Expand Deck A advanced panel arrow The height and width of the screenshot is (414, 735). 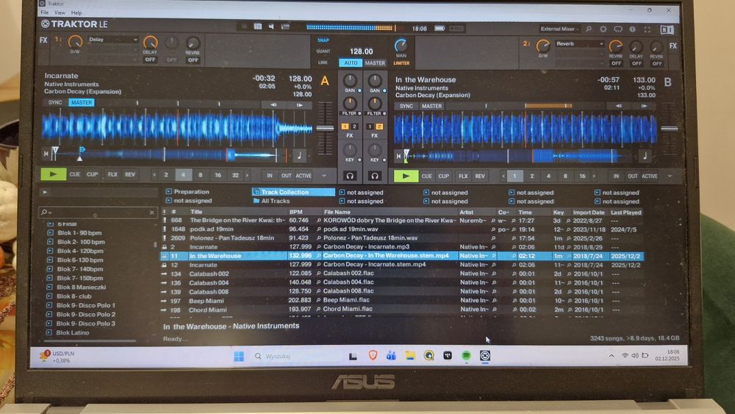(x=324, y=175)
